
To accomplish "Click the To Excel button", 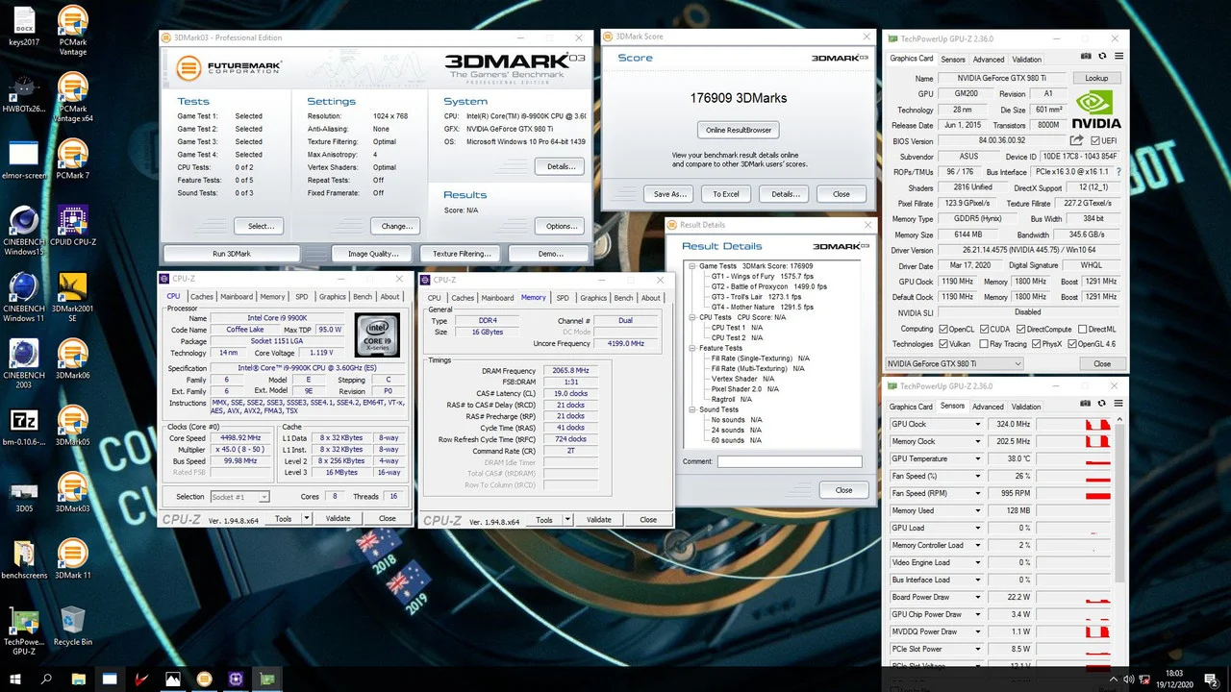I will (726, 193).
